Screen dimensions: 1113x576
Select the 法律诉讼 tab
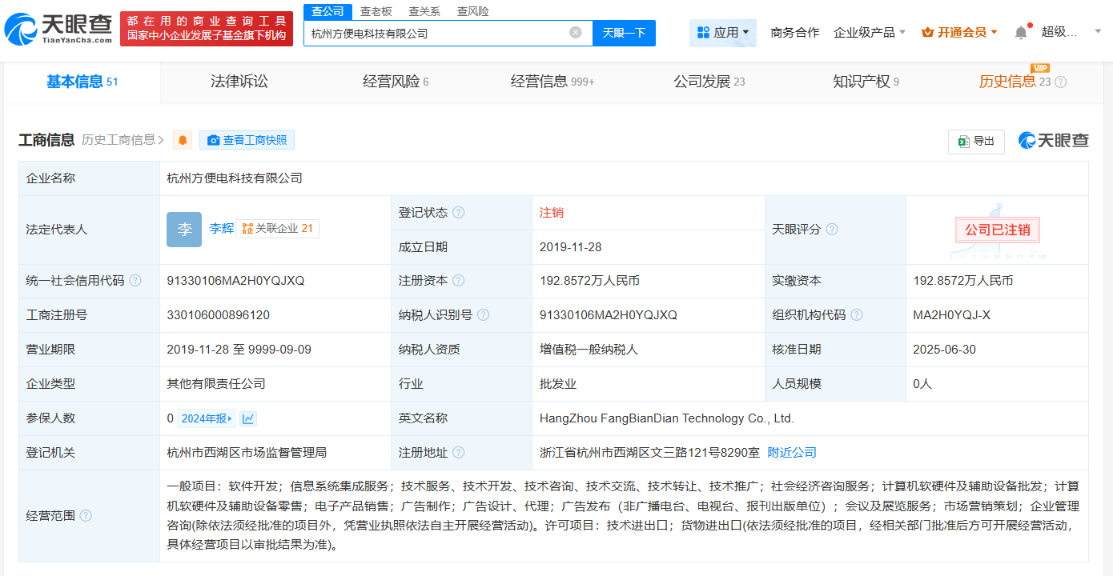click(x=239, y=82)
